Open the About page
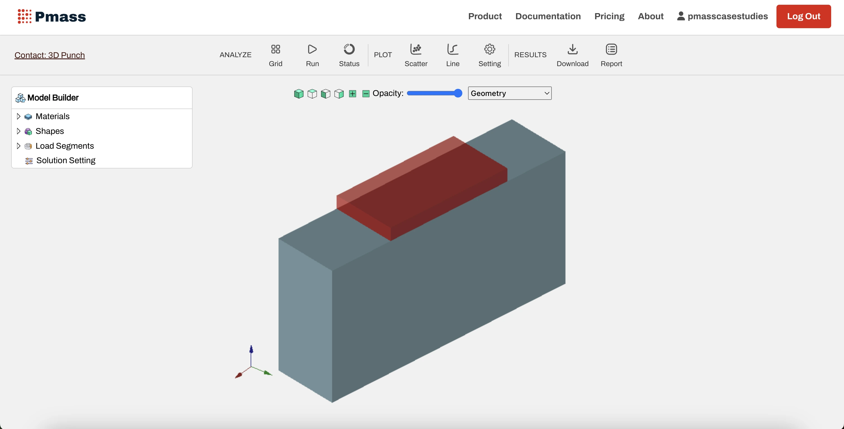Viewport: 844px width, 429px height. pos(650,16)
